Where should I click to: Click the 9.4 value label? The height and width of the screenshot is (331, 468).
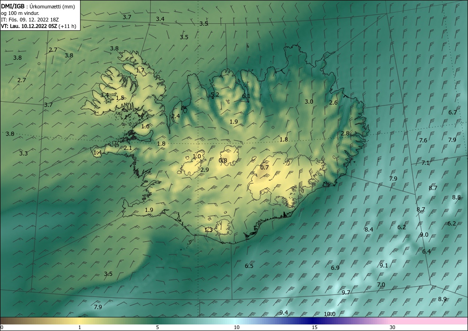[x=284, y=312]
